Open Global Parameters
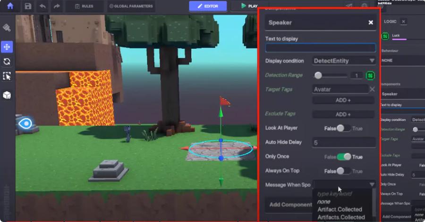Image resolution: width=425 pixels, height=222 pixels. (131, 6)
